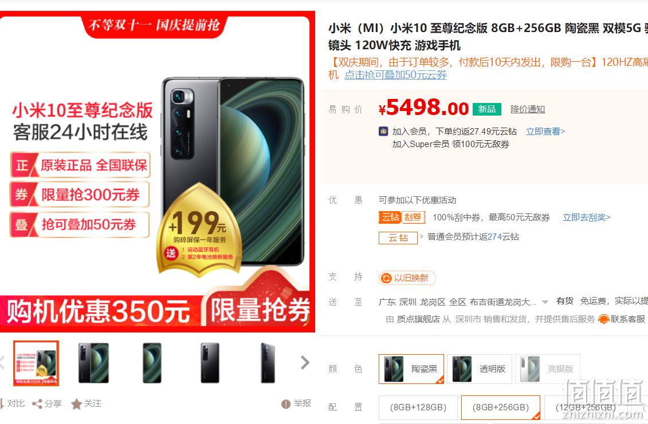Select the 陶瓷黑 color option
648x424 pixels.
coord(411,368)
